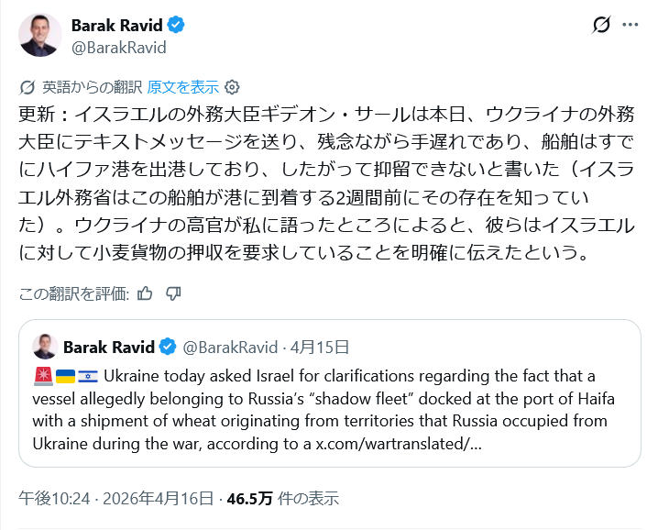Open Barak Ravid's large profile photo

tap(40, 36)
